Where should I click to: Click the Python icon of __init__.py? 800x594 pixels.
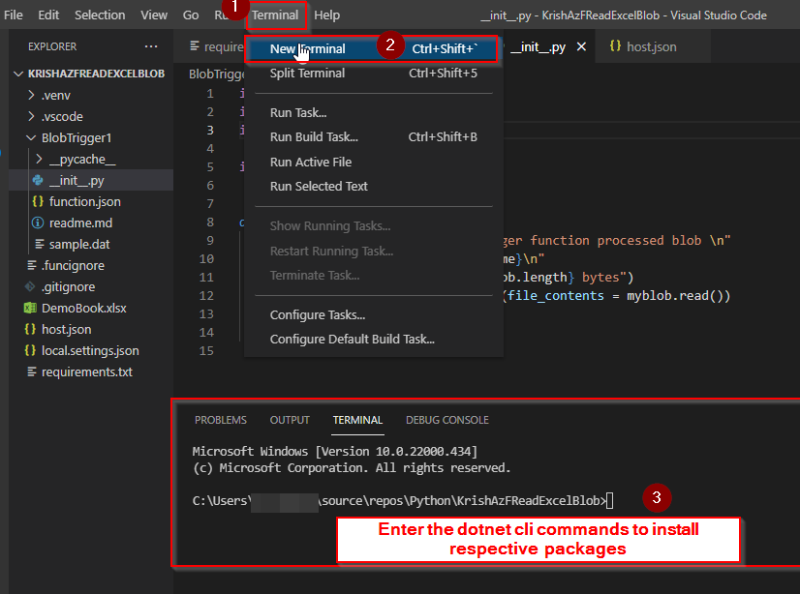pos(38,180)
